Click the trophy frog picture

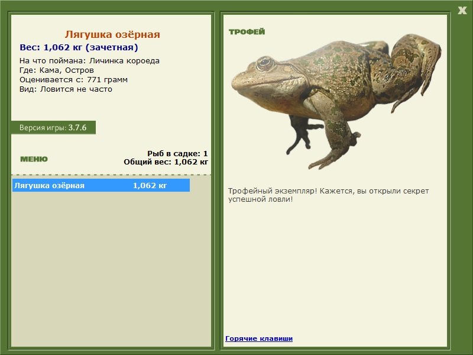tap(336, 101)
